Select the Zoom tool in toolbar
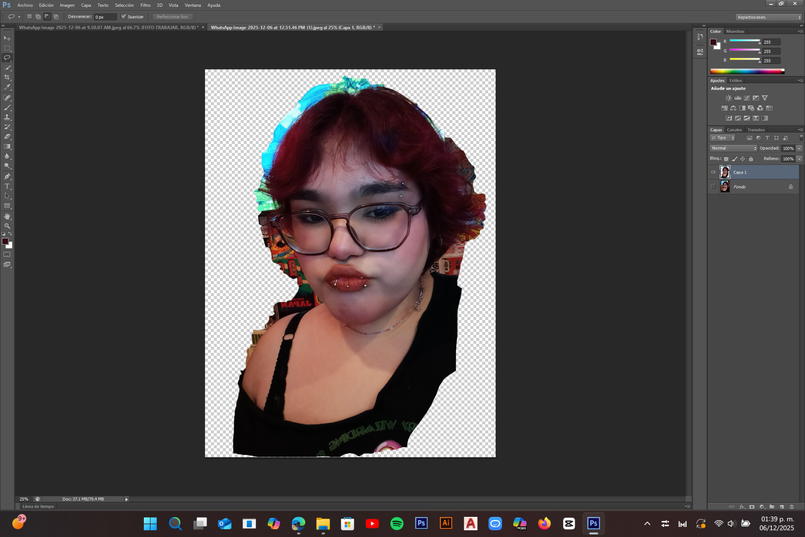Screen dimensions: 805x537 click(x=7, y=226)
